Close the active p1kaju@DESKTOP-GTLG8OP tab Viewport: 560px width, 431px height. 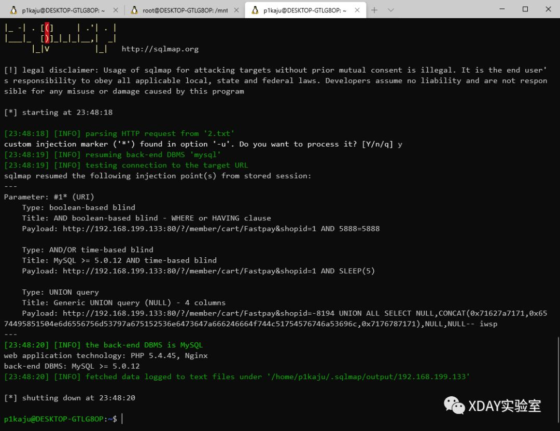tap(357, 10)
